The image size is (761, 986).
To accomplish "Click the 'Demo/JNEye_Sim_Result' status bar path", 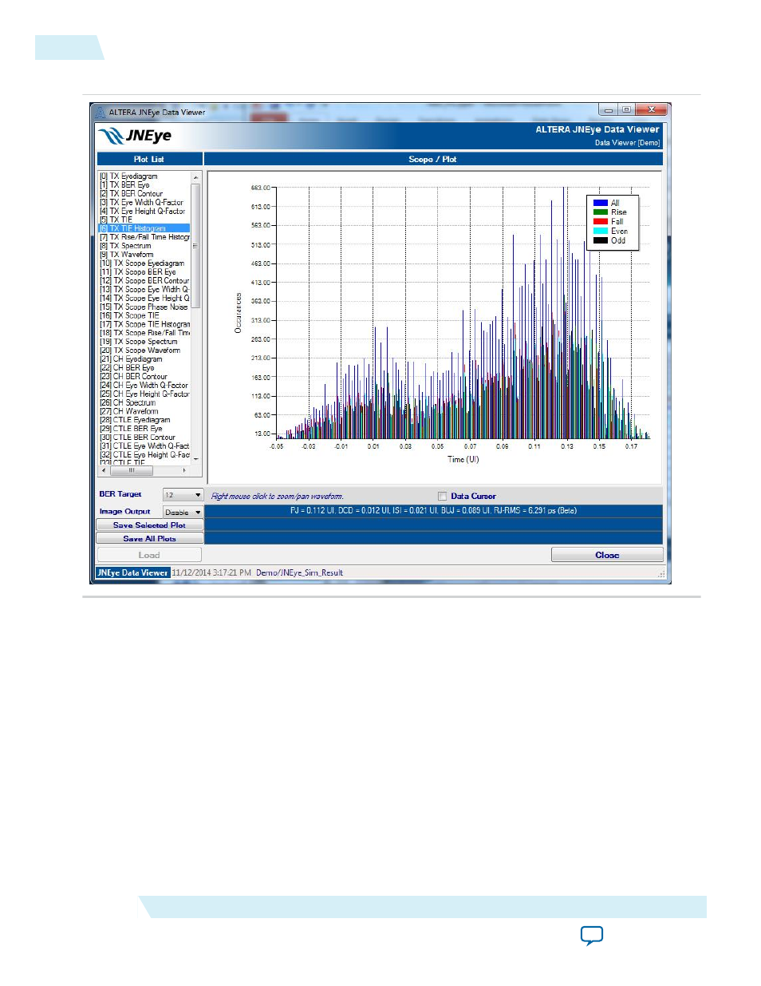I will click(299, 573).
